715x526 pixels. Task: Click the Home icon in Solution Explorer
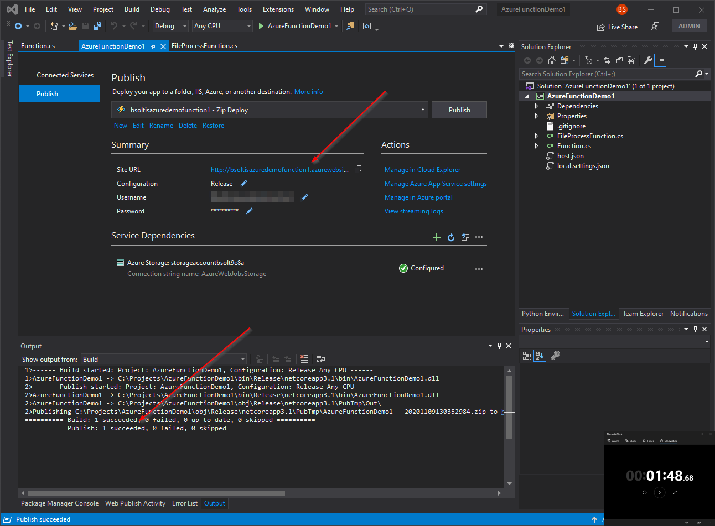(x=551, y=60)
